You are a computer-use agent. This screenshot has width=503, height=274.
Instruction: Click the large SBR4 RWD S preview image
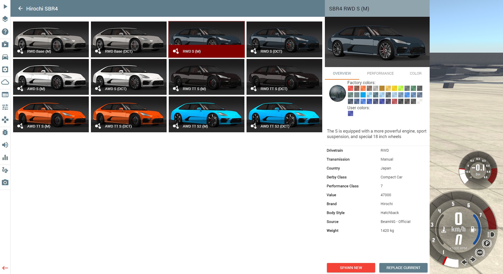[x=377, y=42]
